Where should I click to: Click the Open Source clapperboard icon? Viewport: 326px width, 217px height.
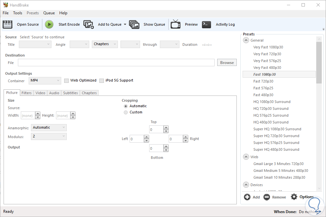[x=7, y=24]
